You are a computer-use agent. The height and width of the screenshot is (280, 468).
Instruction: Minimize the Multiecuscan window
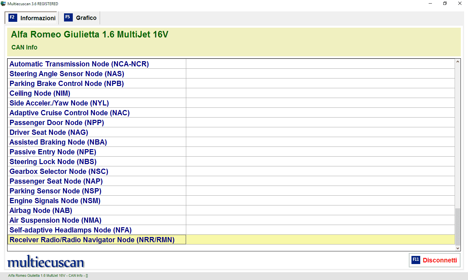(x=430, y=4)
